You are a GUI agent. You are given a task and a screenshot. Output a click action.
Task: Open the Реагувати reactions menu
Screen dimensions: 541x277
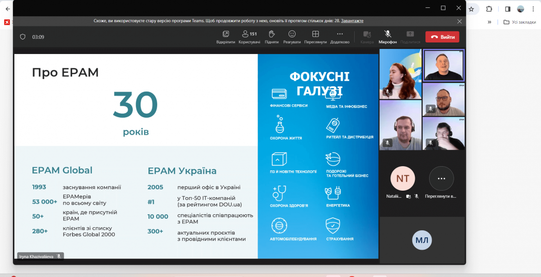pos(292,37)
